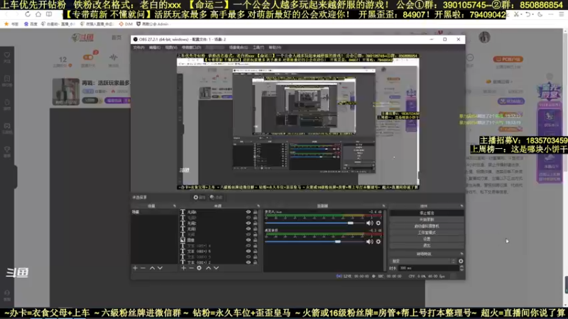Pop out the 来源 dock panel

point(258,206)
